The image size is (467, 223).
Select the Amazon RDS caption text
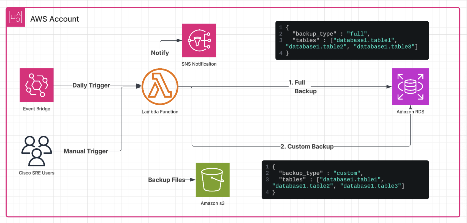410,112
